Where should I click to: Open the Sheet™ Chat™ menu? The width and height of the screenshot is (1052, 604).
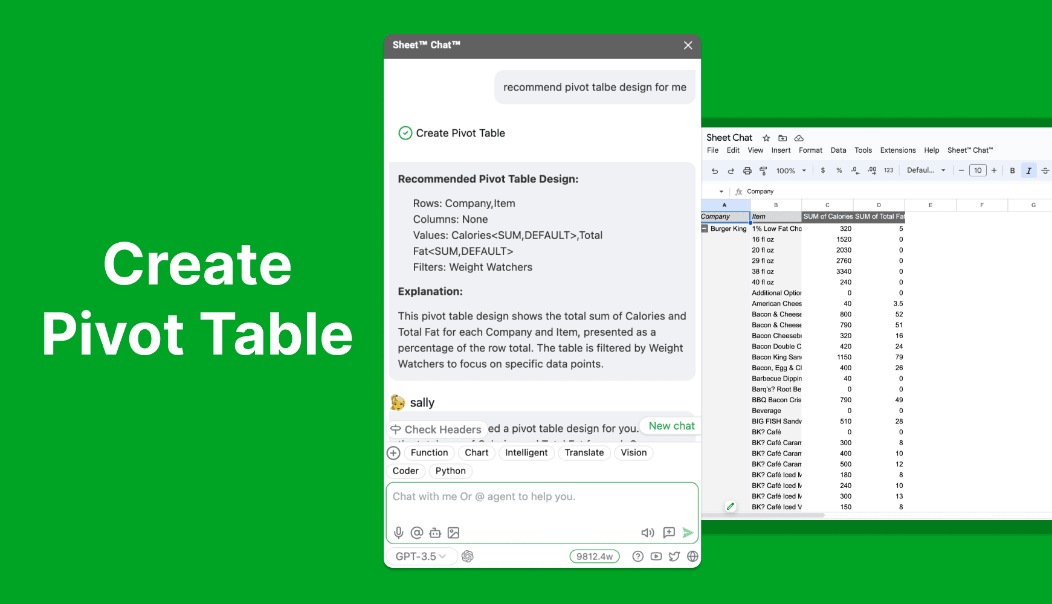coord(970,150)
